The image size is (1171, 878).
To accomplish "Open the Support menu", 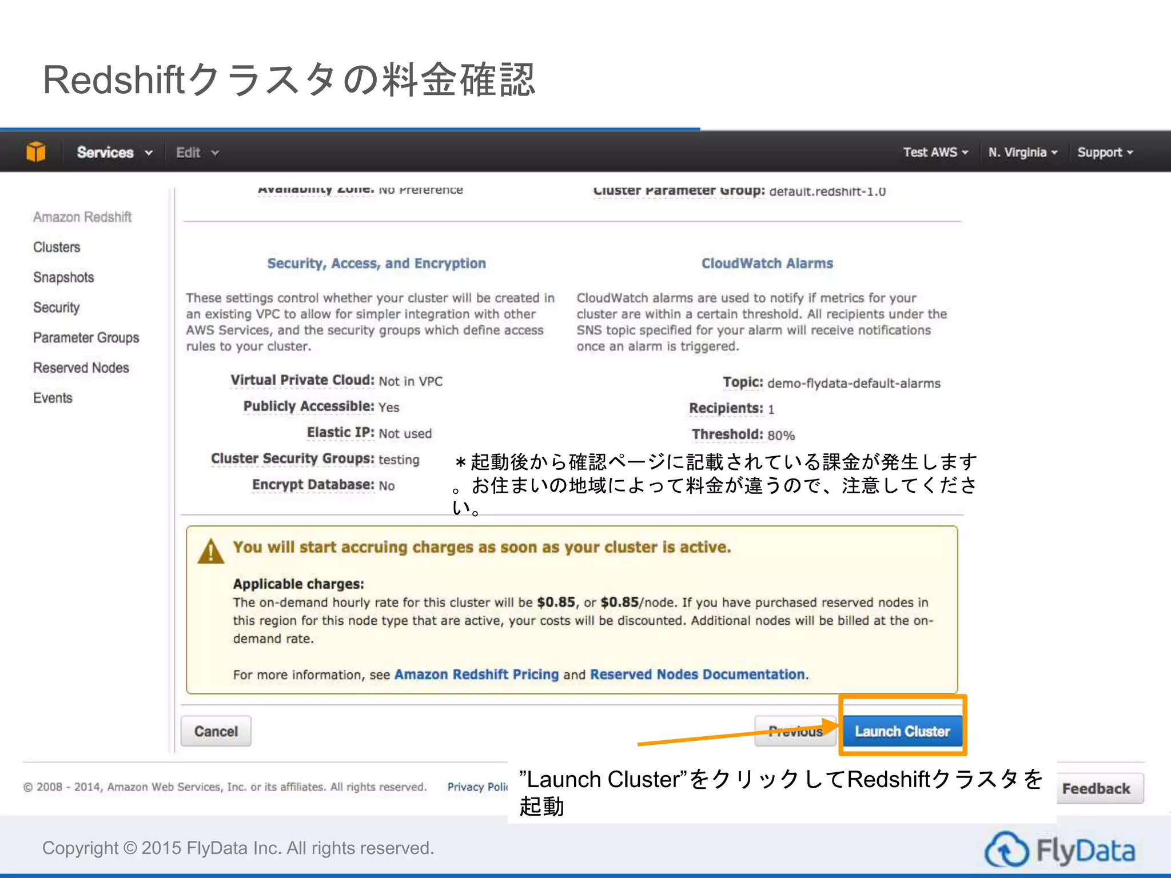I will click(x=1105, y=153).
